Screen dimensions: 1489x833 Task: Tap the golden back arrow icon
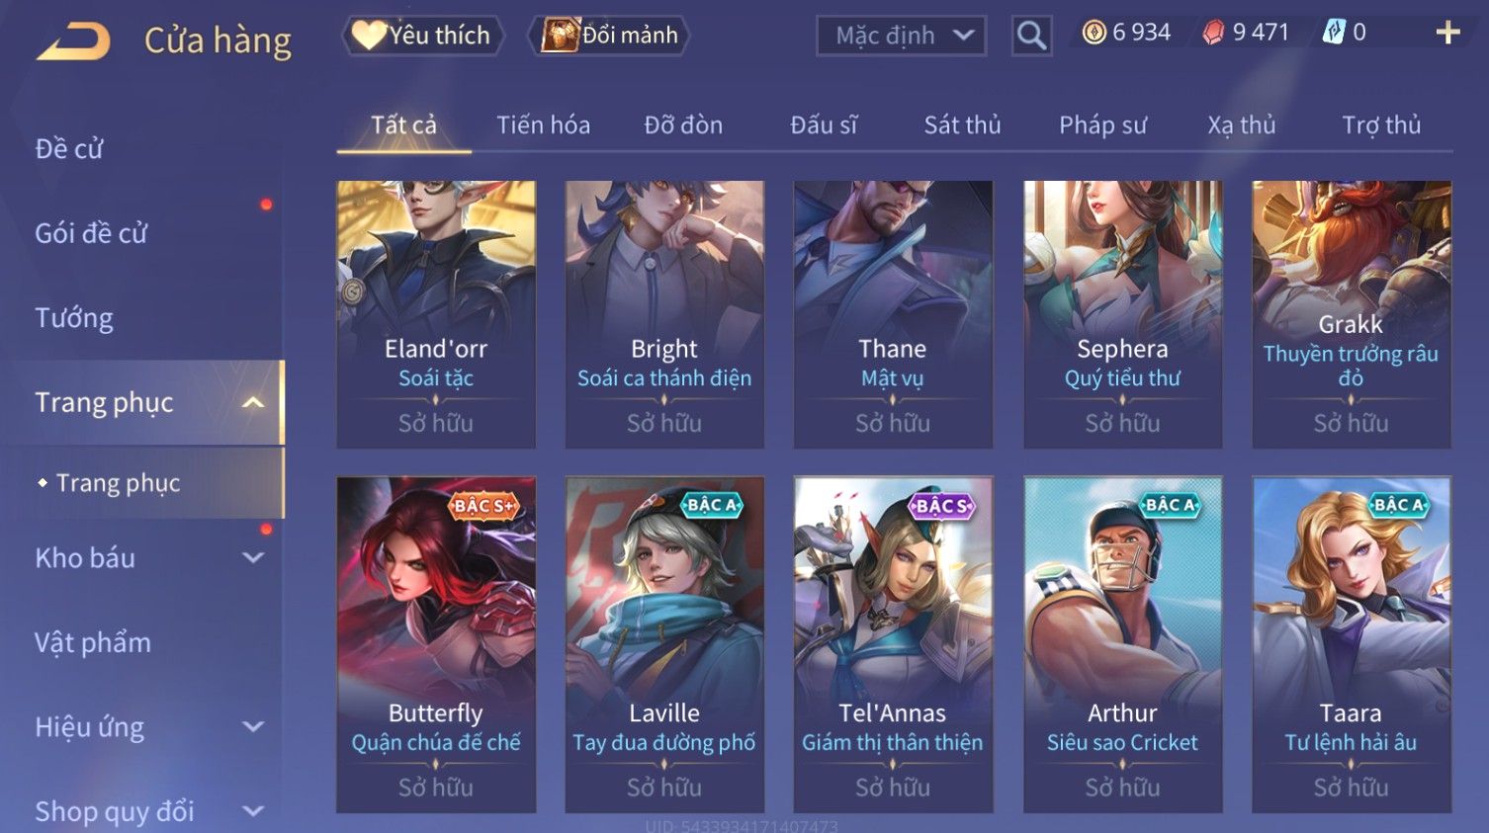pyautogui.click(x=74, y=41)
